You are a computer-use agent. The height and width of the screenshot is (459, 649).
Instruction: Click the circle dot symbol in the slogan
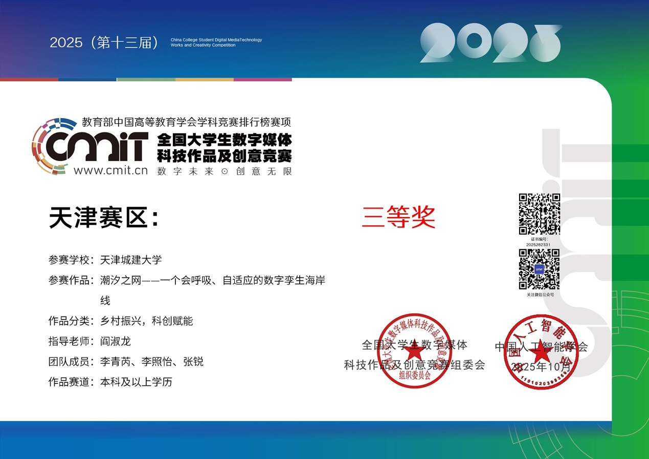224,172
